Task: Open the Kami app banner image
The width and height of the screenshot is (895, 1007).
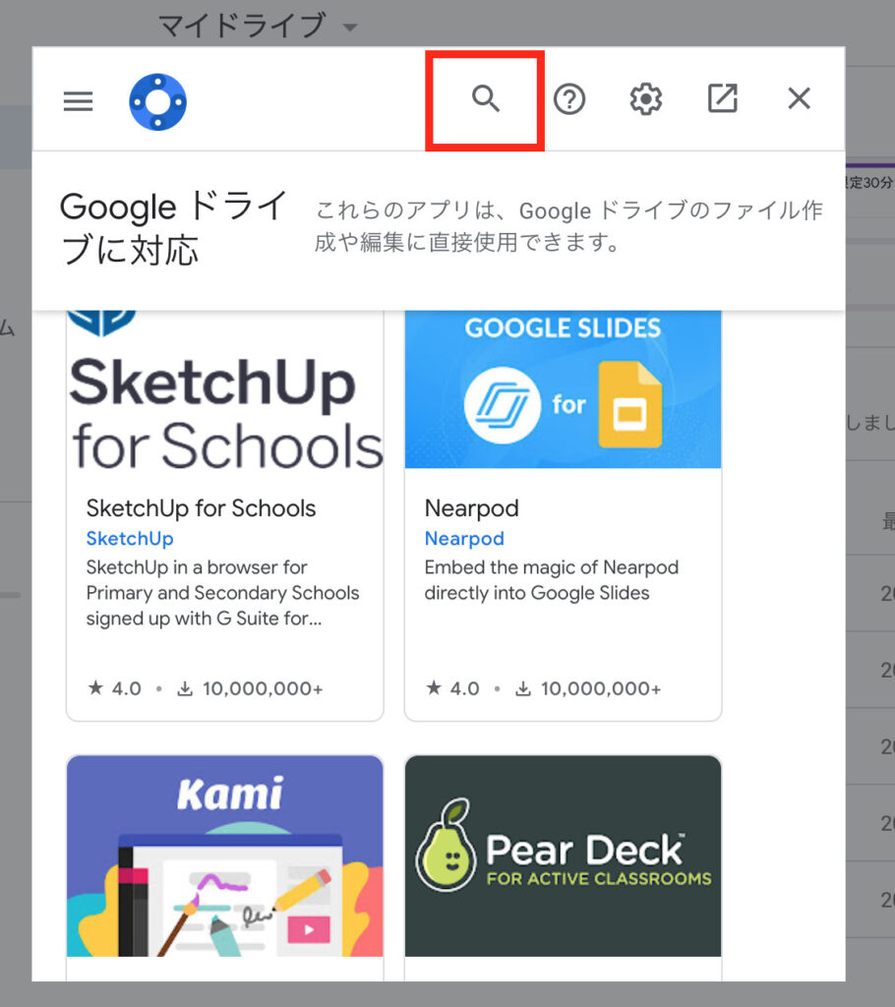Action: [x=225, y=857]
